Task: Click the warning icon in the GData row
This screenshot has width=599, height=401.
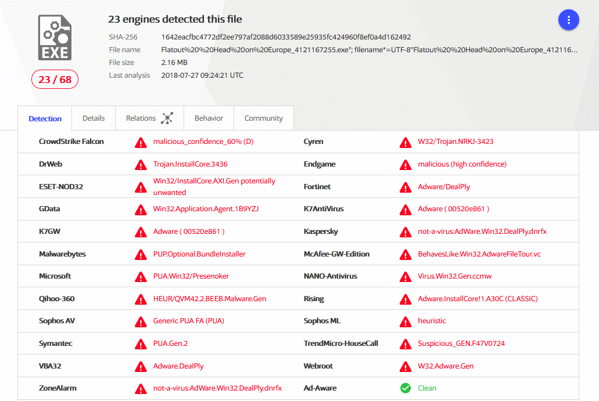Action: click(141, 210)
